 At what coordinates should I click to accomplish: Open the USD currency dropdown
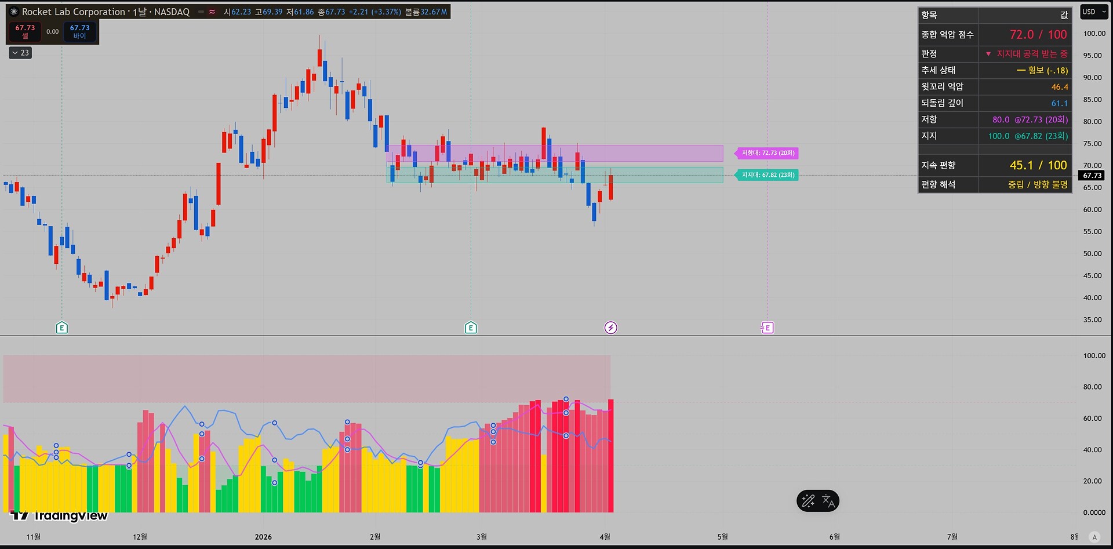(x=1094, y=12)
